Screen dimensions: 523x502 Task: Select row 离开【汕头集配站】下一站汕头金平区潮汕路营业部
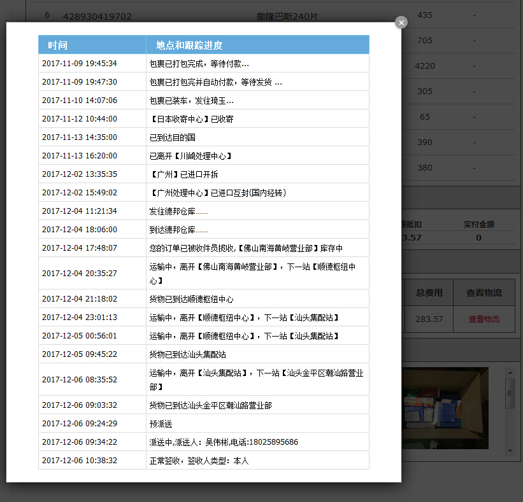pos(257,379)
